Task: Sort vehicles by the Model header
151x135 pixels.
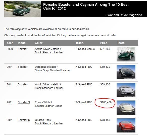Action: click(x=22, y=43)
